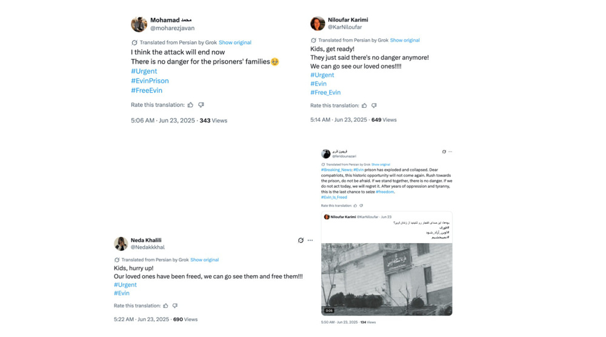This screenshot has width=606, height=337.
Task: Open the #Free_Evin hashtag link
Action: 325,92
